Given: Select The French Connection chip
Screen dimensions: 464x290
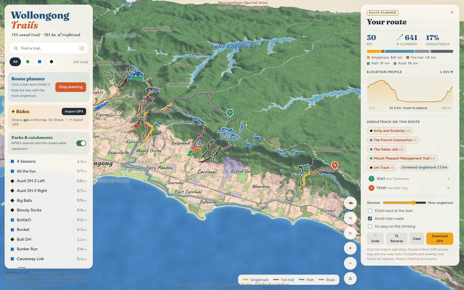Looking at the screenshot, I should [x=393, y=140].
